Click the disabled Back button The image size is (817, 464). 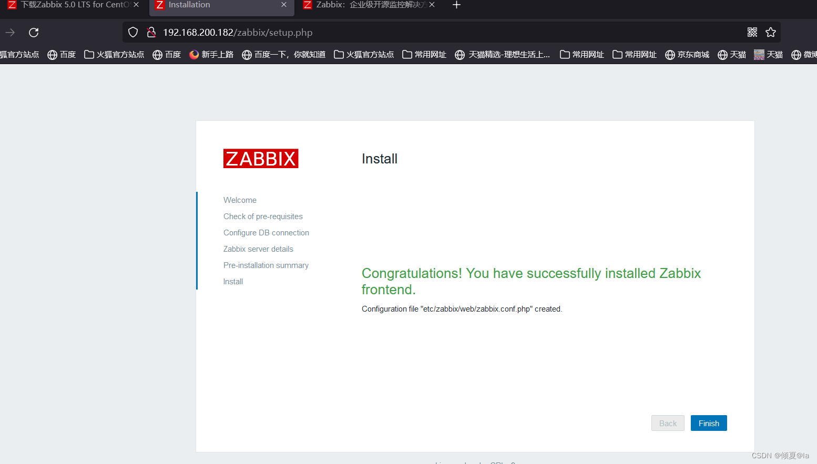coord(668,423)
